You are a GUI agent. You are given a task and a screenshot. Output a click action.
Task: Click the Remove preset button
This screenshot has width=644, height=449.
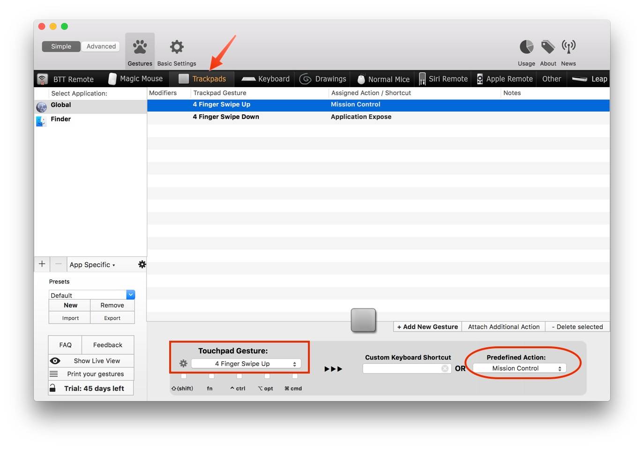tap(112, 305)
